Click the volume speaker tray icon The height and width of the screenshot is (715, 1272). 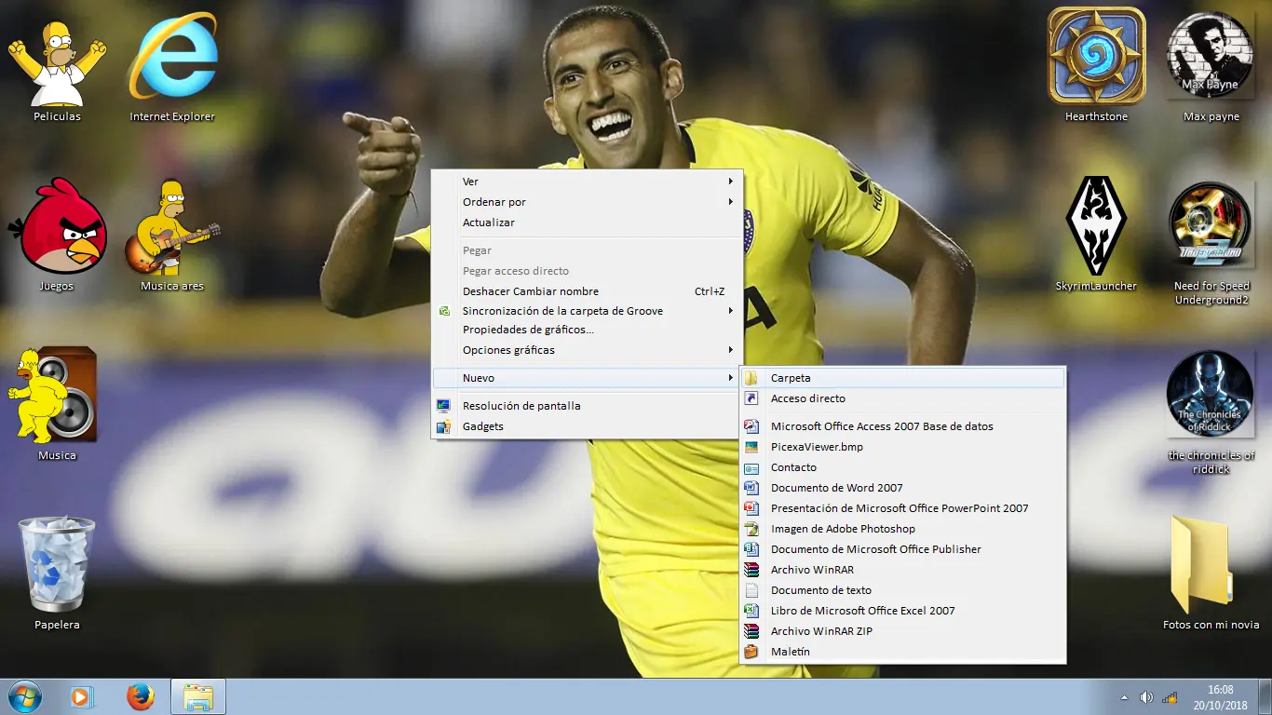click(1146, 697)
